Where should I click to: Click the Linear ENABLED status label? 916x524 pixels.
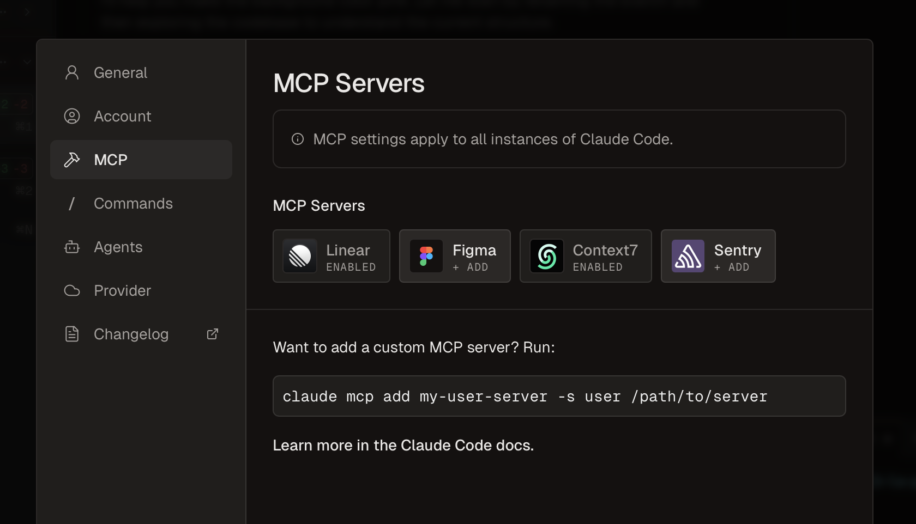point(351,267)
